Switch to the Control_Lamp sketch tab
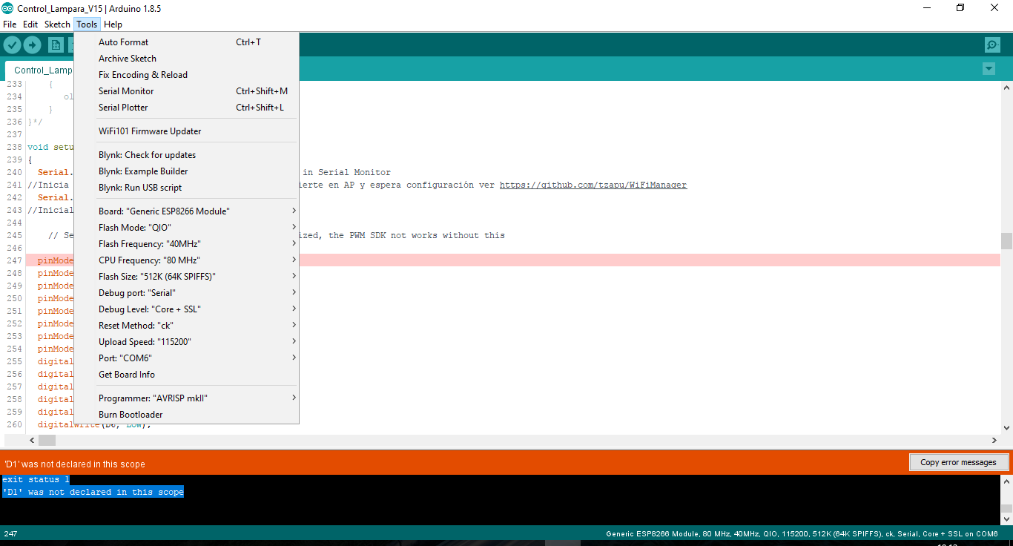 click(x=40, y=70)
